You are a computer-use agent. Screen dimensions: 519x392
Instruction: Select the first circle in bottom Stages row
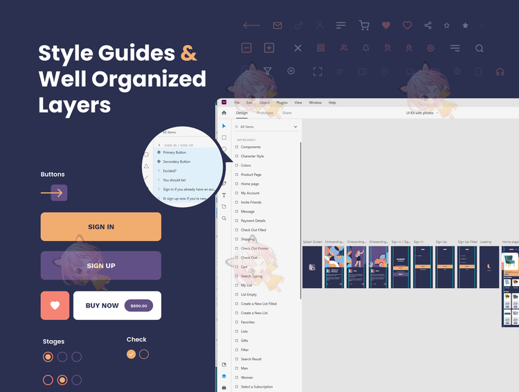(48, 380)
